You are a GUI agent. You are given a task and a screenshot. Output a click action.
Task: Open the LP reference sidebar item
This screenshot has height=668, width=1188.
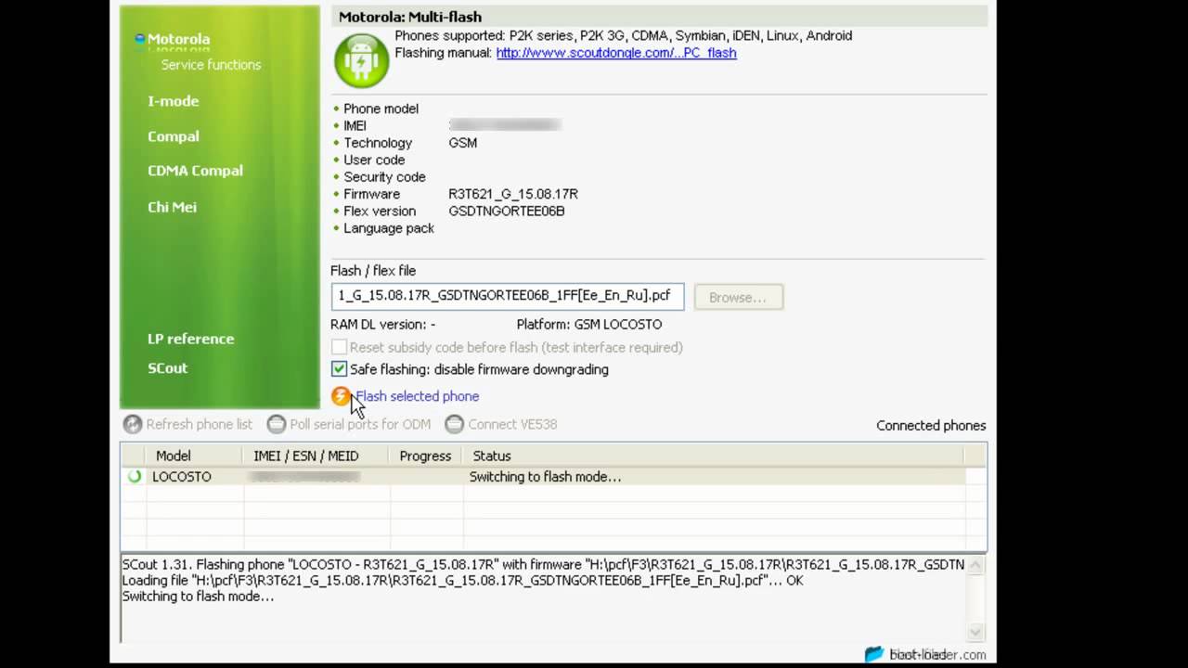tap(190, 339)
